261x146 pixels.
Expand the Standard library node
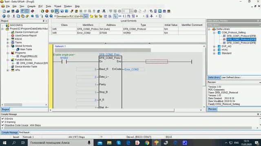(x=214, y=53)
